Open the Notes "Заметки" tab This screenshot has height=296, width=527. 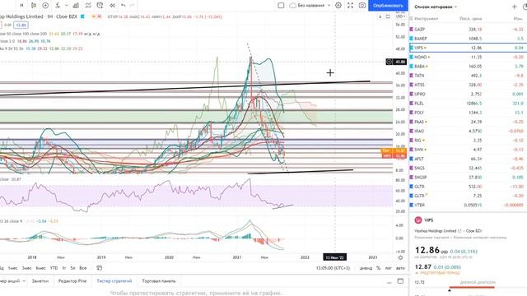click(40, 281)
